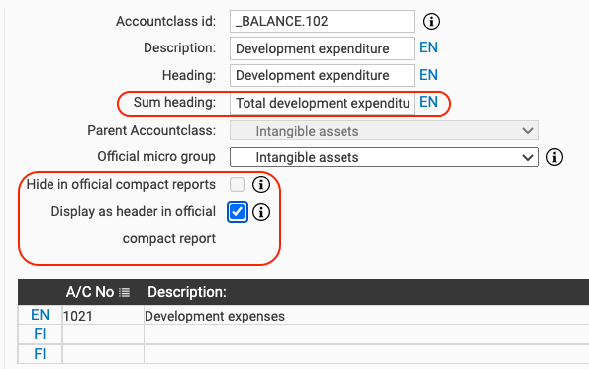This screenshot has width=589, height=369.
Task: Show info for Display as header option
Action: tap(261, 212)
